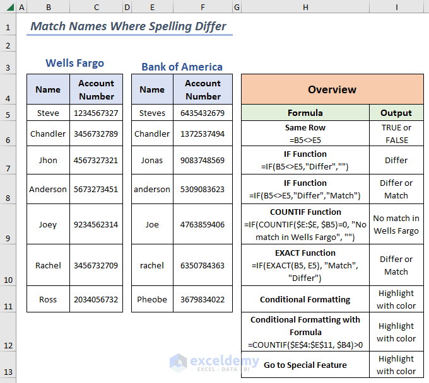Click the 'Output' header cell
Screen dimensions: 429x383
pos(396,113)
